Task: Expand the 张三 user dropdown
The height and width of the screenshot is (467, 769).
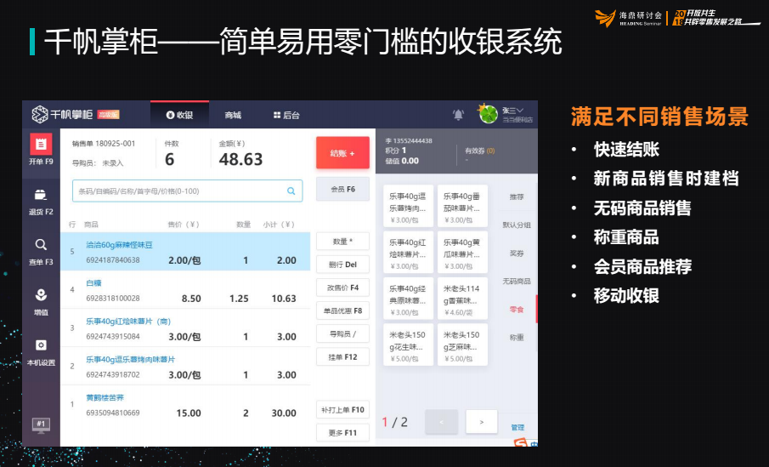Action: pyautogui.click(x=512, y=111)
